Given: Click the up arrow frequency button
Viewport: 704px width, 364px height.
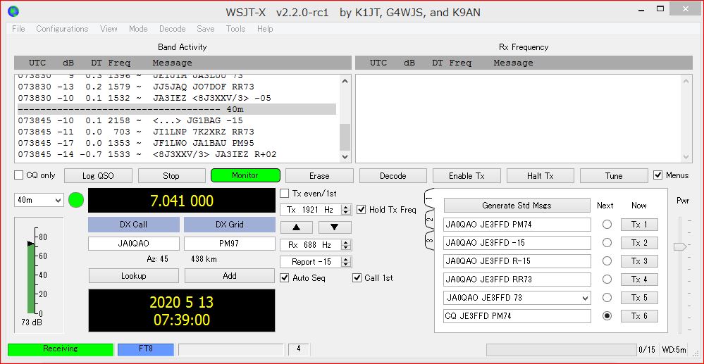Looking at the screenshot, I should (x=297, y=227).
